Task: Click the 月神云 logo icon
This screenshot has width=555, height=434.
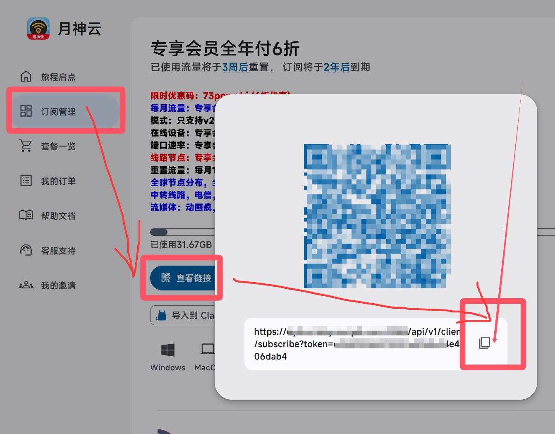Action: (38, 29)
